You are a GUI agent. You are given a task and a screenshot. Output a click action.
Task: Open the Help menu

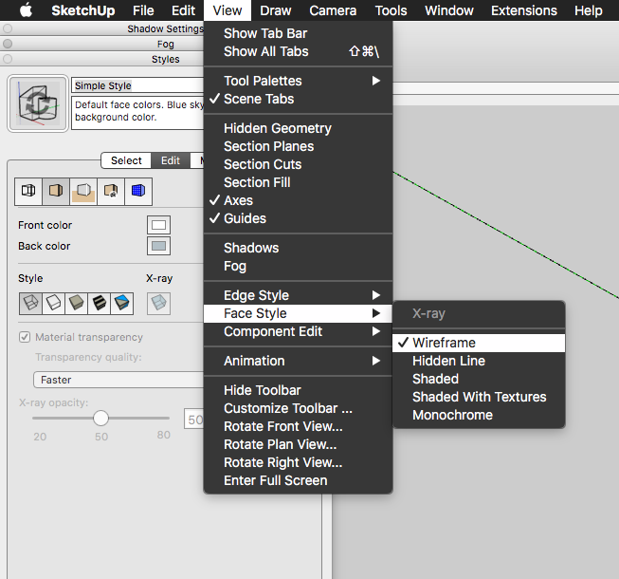point(589,10)
